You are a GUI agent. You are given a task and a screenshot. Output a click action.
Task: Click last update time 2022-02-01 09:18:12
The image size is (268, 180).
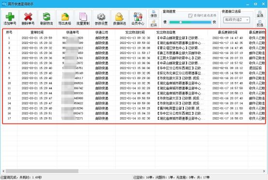(228, 68)
